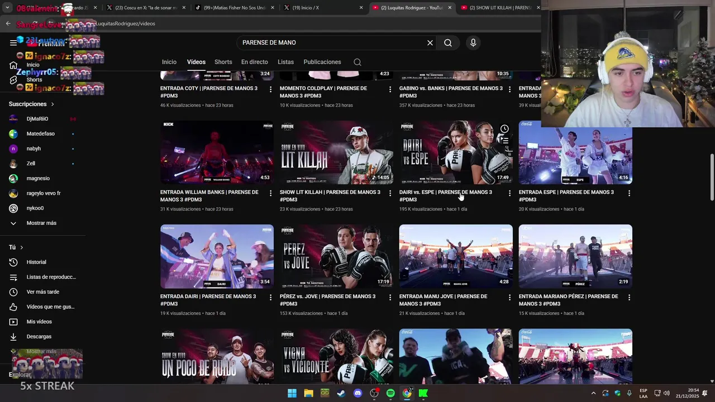Expand the Tú section chevron

[x=22, y=247]
